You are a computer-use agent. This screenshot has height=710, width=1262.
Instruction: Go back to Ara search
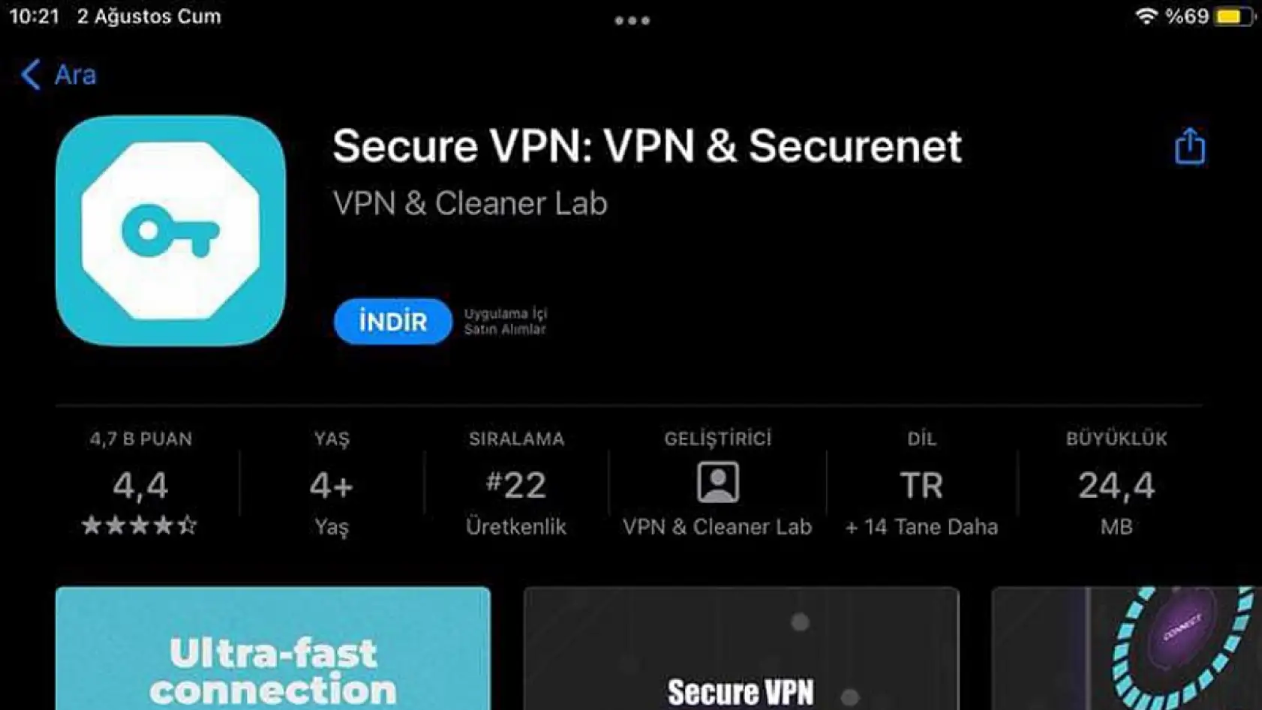(x=59, y=75)
